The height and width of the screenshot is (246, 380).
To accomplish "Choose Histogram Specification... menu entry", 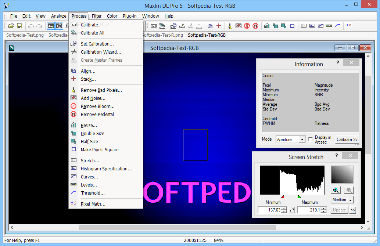I will (x=106, y=169).
